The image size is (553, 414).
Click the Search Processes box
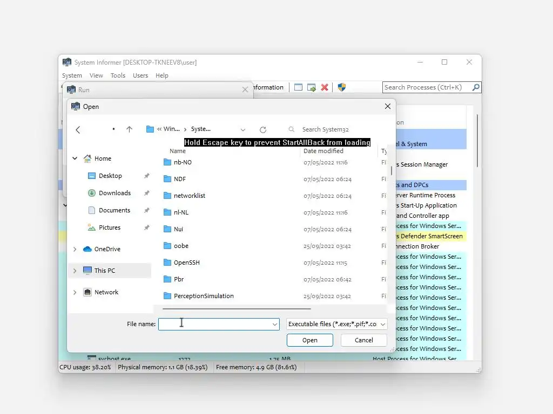(427, 87)
